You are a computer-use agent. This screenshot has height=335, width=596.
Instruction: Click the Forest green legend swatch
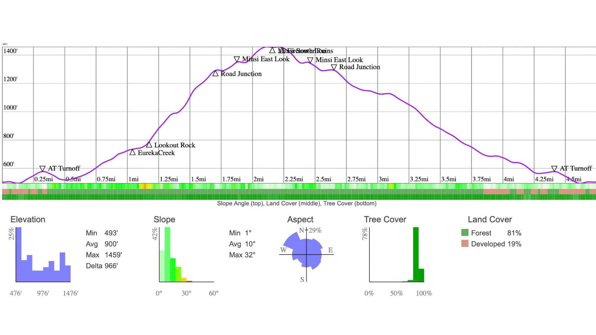tap(465, 233)
